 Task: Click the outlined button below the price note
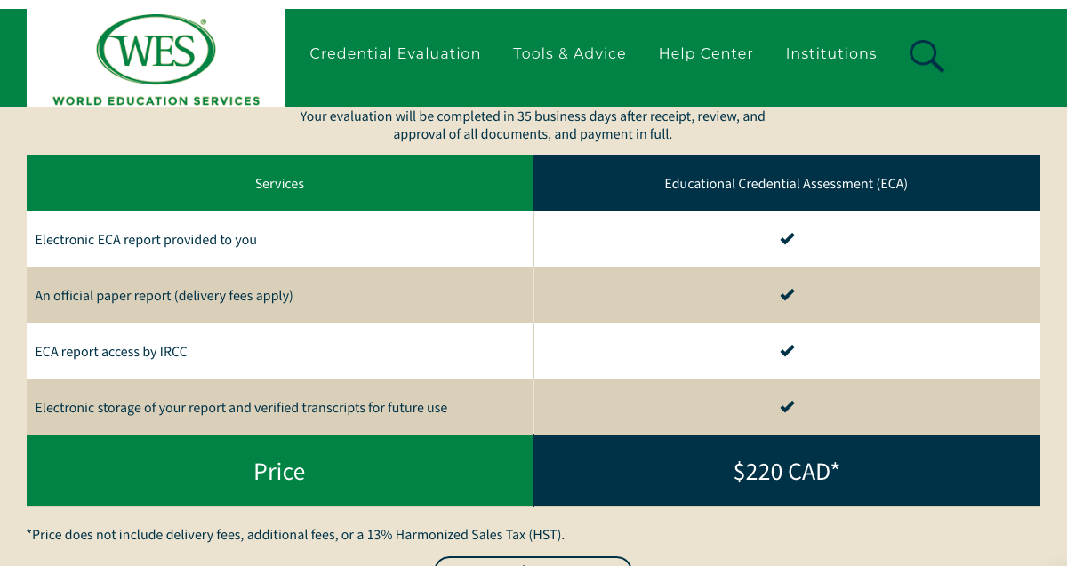[x=533, y=561]
